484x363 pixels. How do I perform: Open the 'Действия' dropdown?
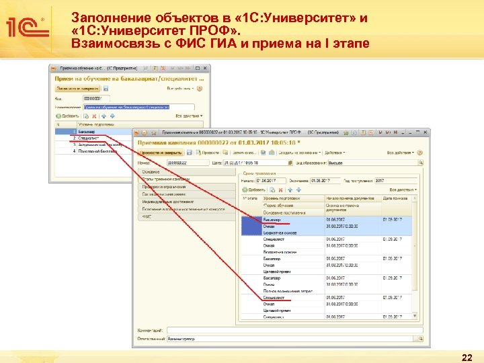(335, 153)
